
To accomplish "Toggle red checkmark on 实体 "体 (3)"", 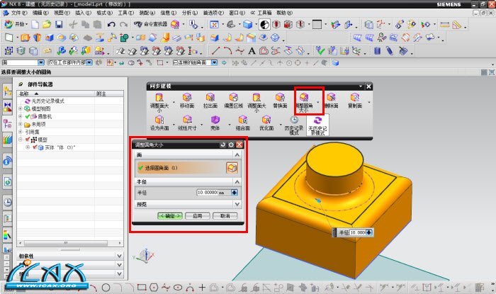I will 35,147.
